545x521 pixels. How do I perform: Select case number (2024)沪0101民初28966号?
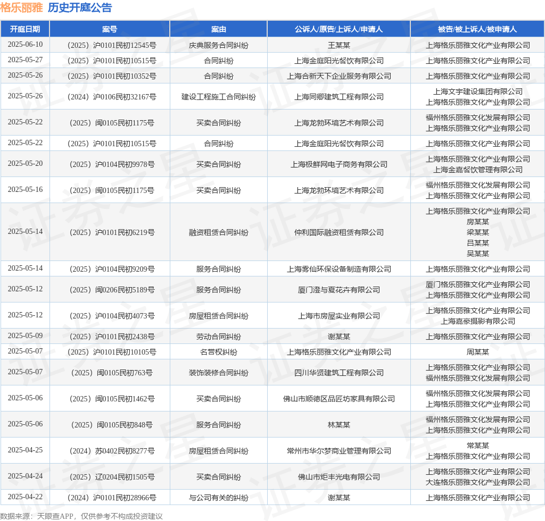[112, 498]
